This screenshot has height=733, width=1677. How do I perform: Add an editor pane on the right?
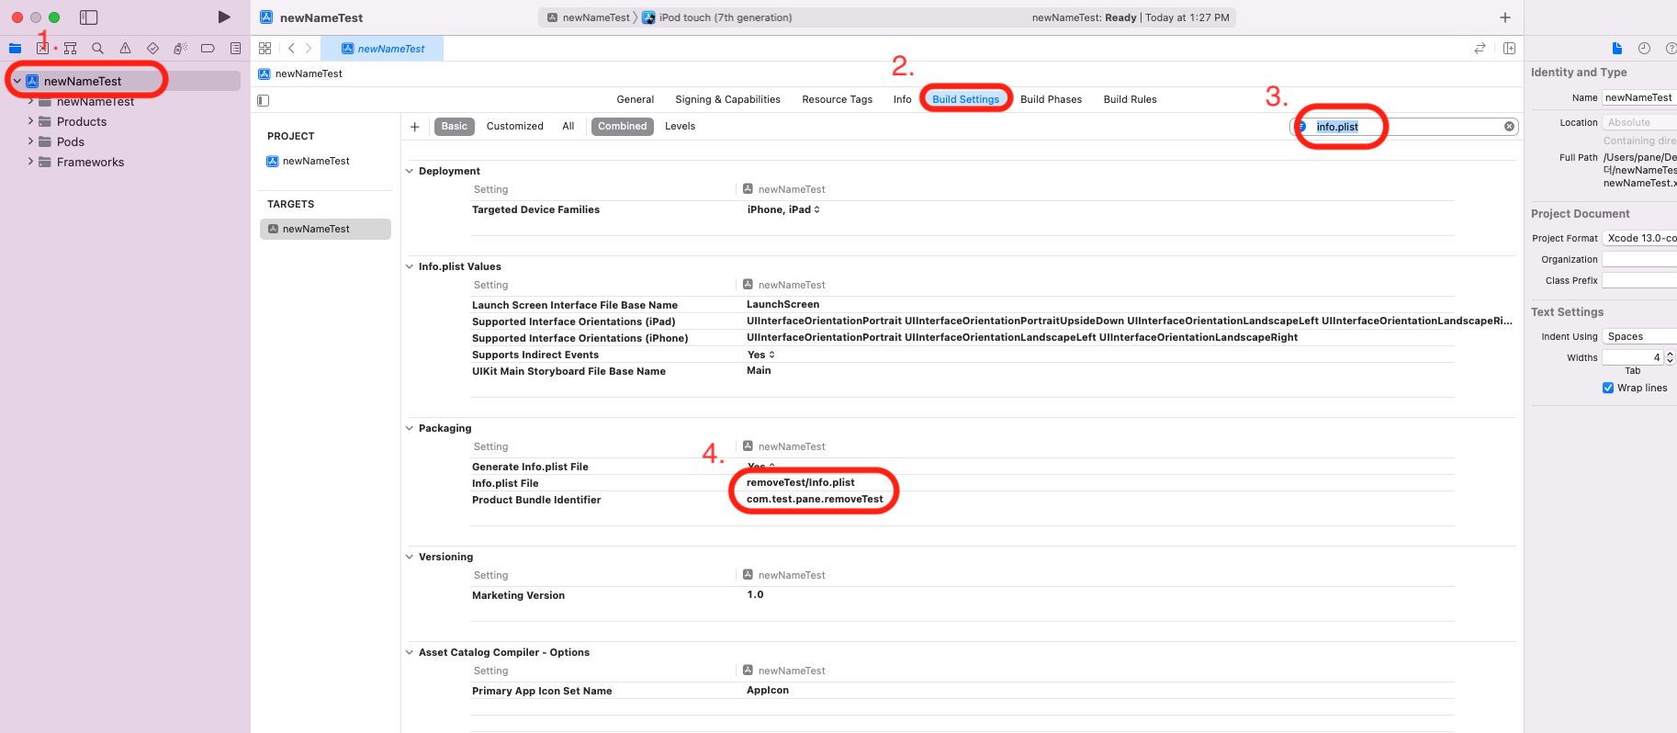1509,48
